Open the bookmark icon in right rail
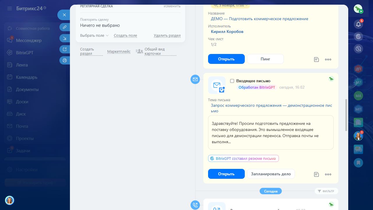 click(x=358, y=162)
